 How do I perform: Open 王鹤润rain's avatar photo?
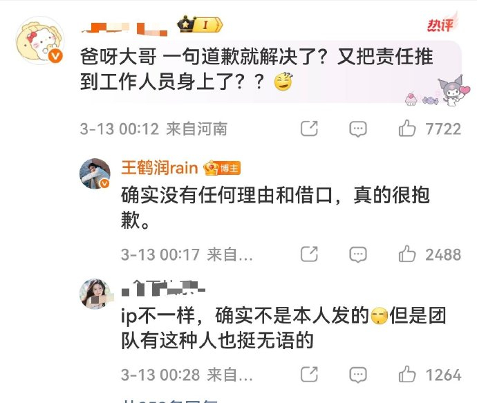tap(95, 174)
